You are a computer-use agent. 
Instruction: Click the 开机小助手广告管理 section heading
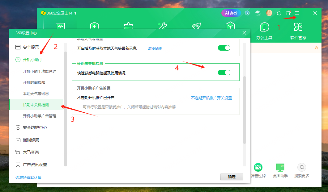click(94, 88)
